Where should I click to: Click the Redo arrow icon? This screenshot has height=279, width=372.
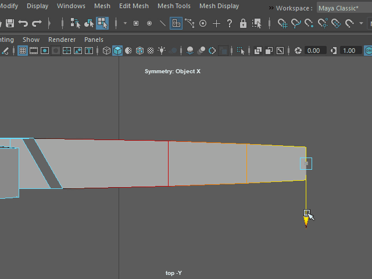click(x=37, y=23)
